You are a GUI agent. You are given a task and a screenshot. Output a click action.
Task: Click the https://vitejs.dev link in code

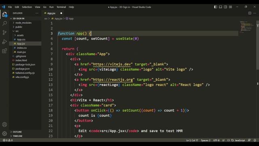point(112,64)
